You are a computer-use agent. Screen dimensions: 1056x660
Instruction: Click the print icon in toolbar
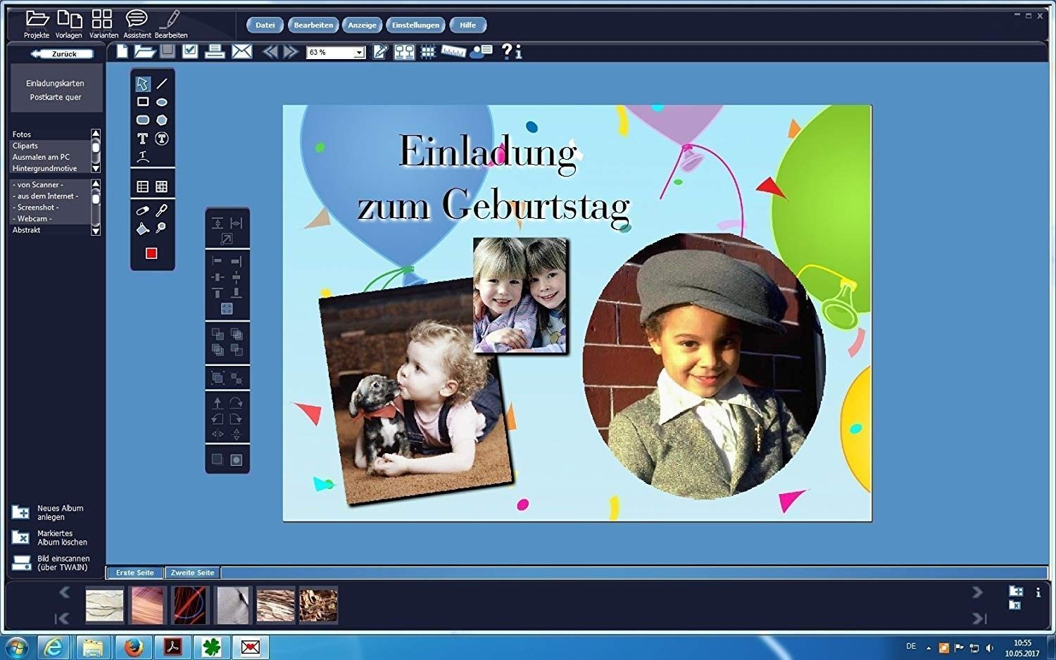215,51
